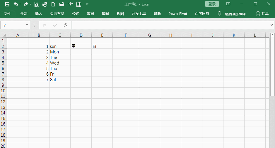The height and width of the screenshot is (148, 275).
Task: Select column A header
Action: click(x=18, y=35)
